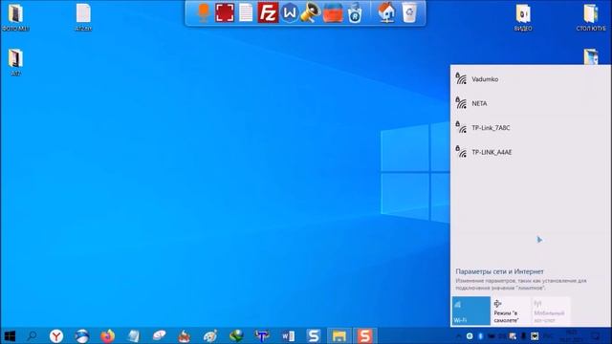
Task: Open the red calendar dock icon
Action: coord(333,12)
